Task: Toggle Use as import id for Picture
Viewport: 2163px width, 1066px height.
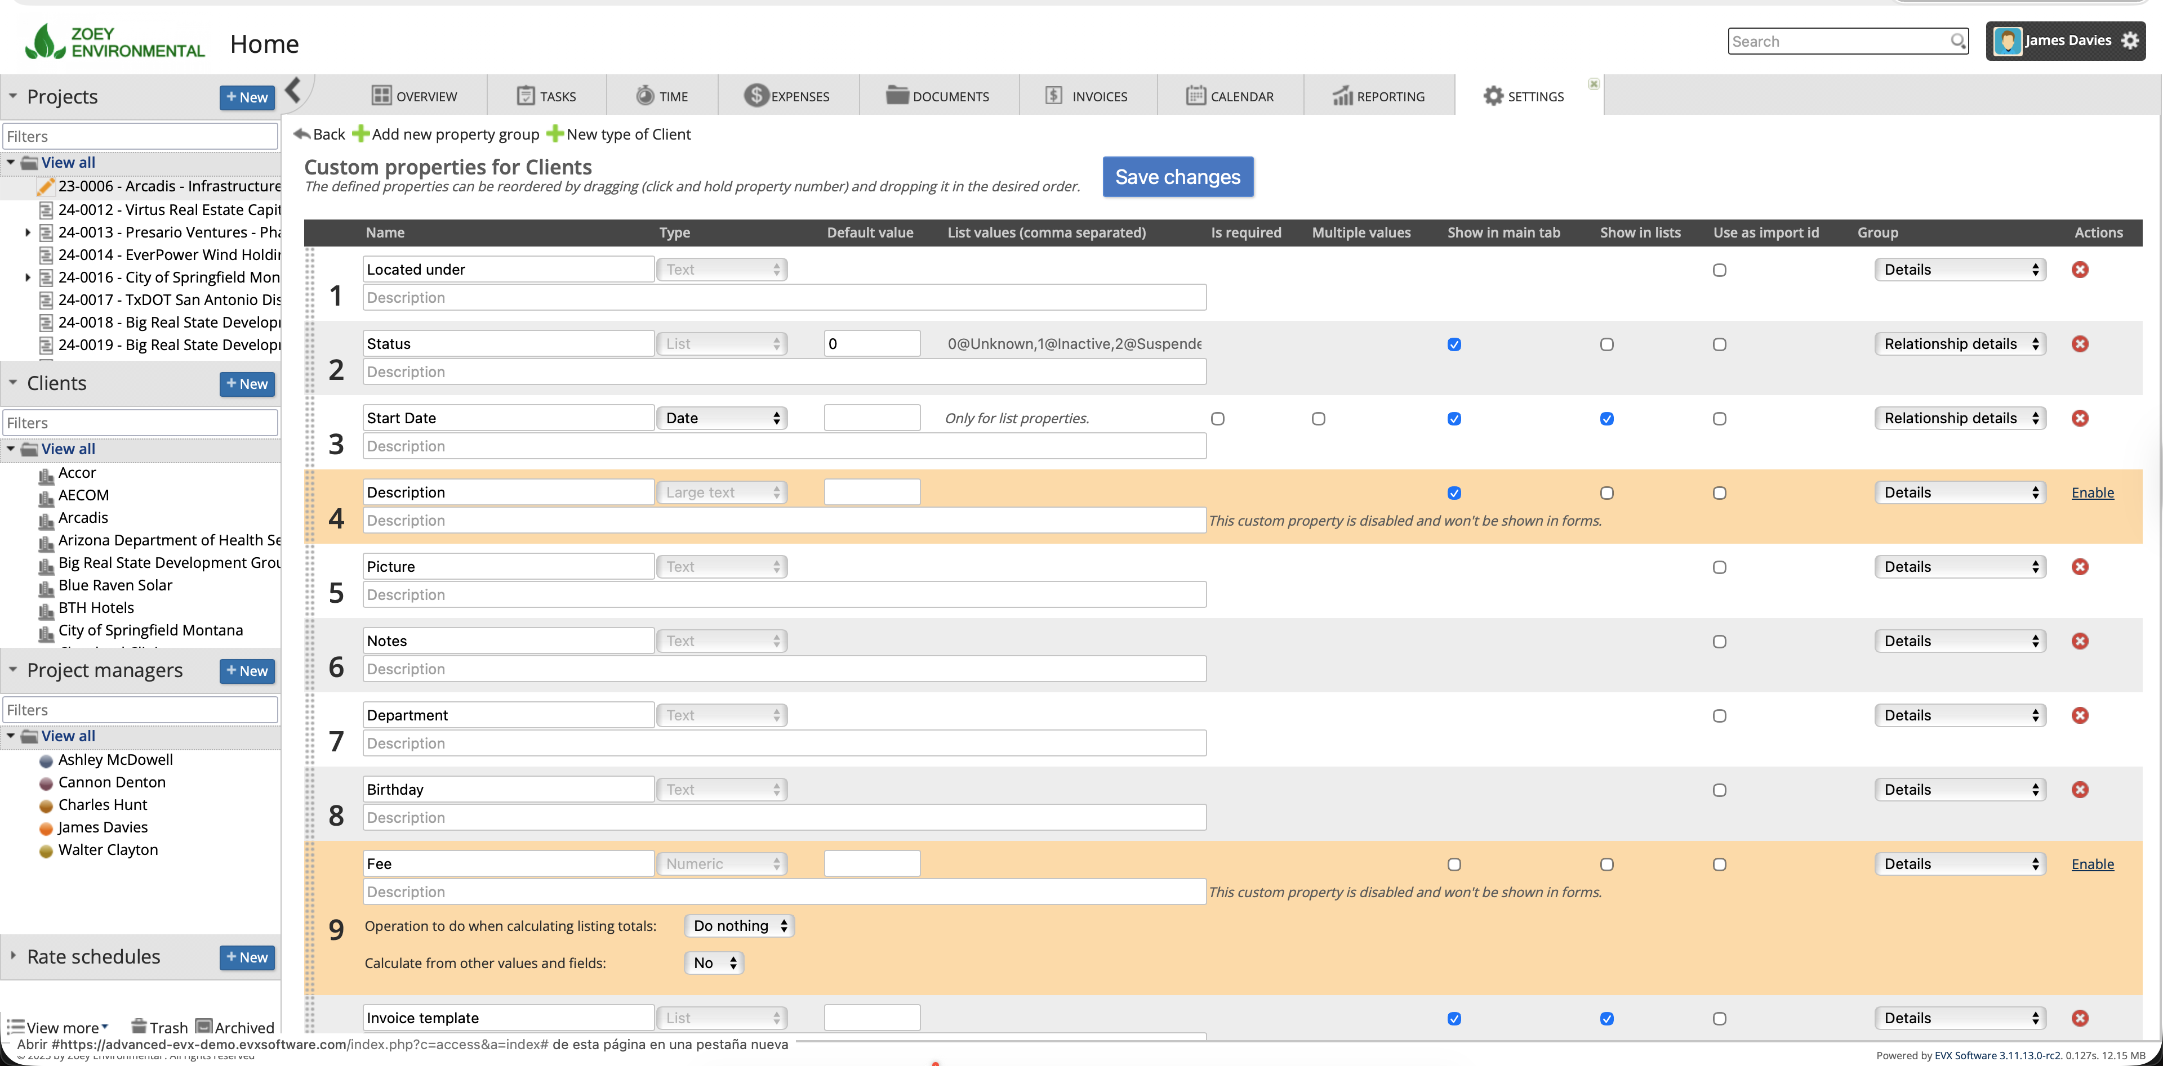Action: pos(1719,567)
